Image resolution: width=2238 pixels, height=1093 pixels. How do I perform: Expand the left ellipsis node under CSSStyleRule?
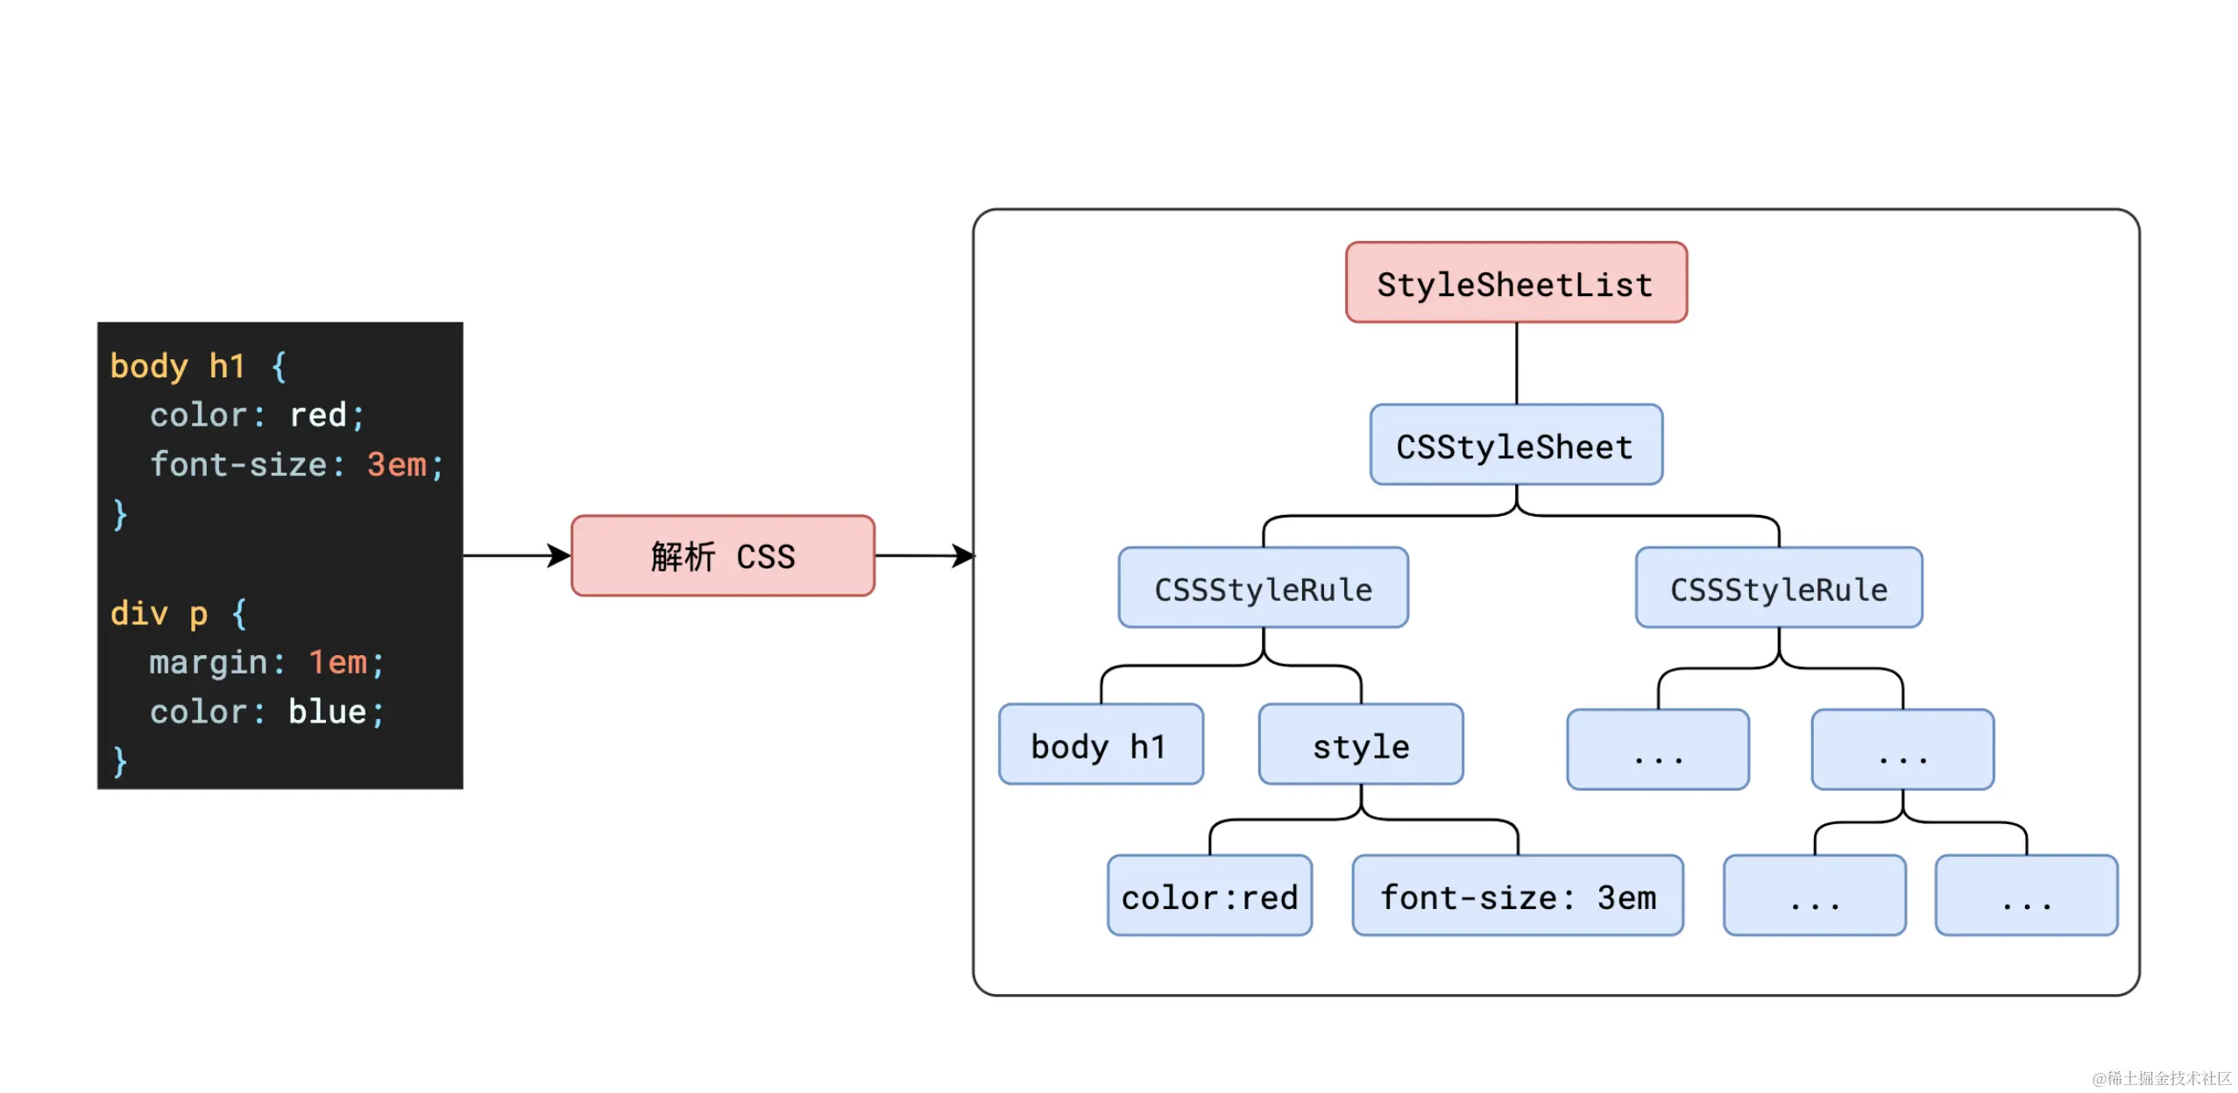coord(1656,749)
